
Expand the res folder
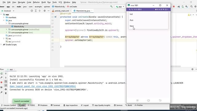[4, 39]
